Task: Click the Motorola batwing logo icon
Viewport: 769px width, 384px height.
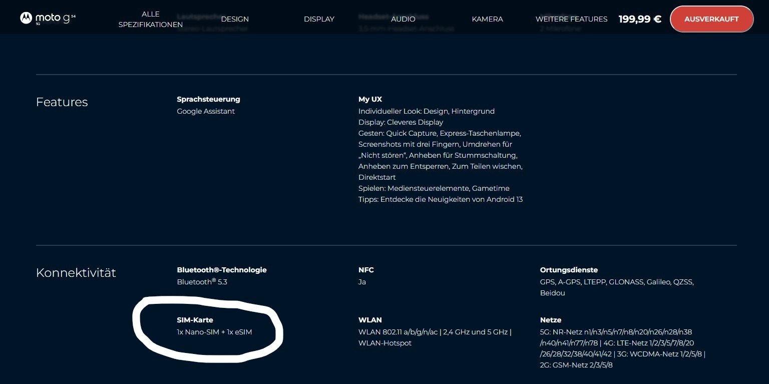Action: (26, 18)
